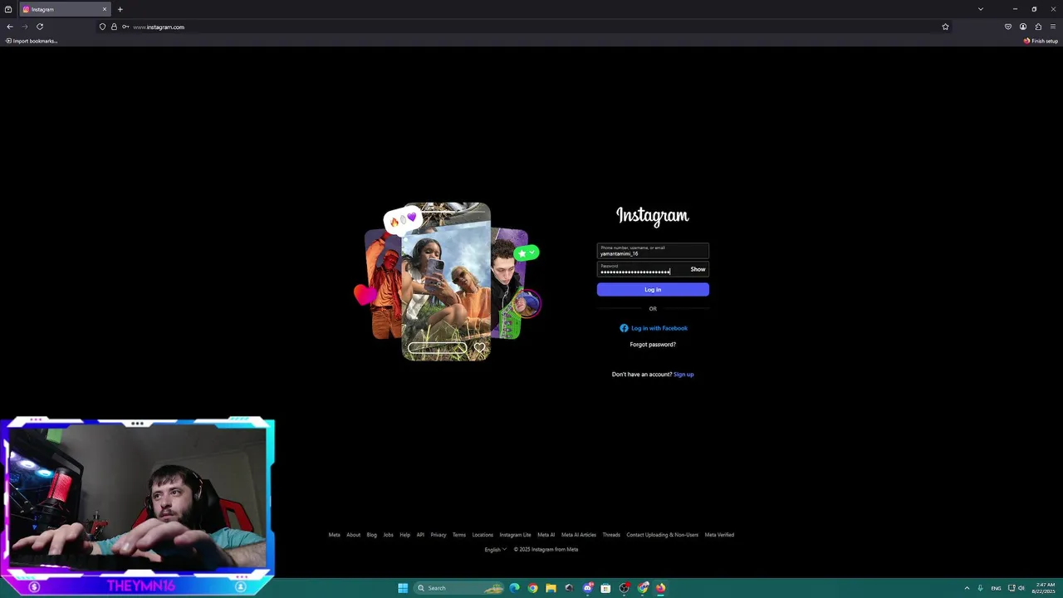Open Terms footer link
The width and height of the screenshot is (1063, 598).
point(459,535)
